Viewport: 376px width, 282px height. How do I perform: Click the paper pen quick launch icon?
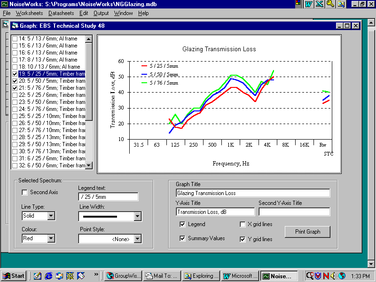81,276
